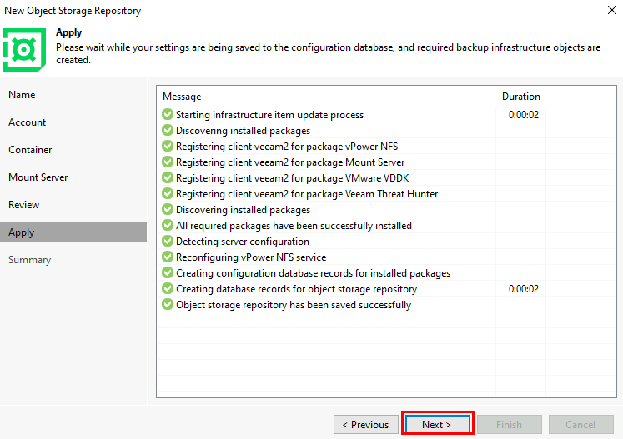This screenshot has height=439, width=623.
Task: Click check icon for Mount Server package row
Action: (x=168, y=162)
